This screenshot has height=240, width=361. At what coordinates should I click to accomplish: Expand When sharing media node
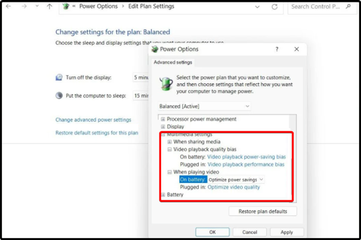[170, 142]
